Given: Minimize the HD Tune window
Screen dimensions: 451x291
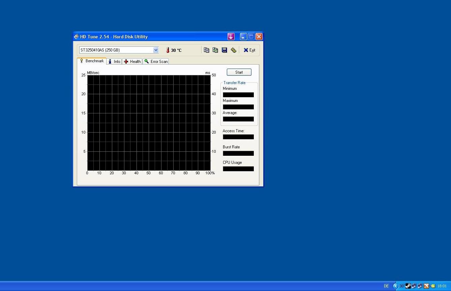Looking at the screenshot, I should [243, 36].
